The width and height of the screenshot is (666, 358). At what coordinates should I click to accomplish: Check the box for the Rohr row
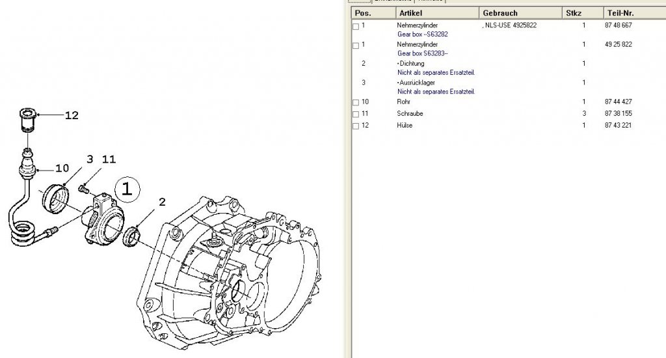[356, 102]
